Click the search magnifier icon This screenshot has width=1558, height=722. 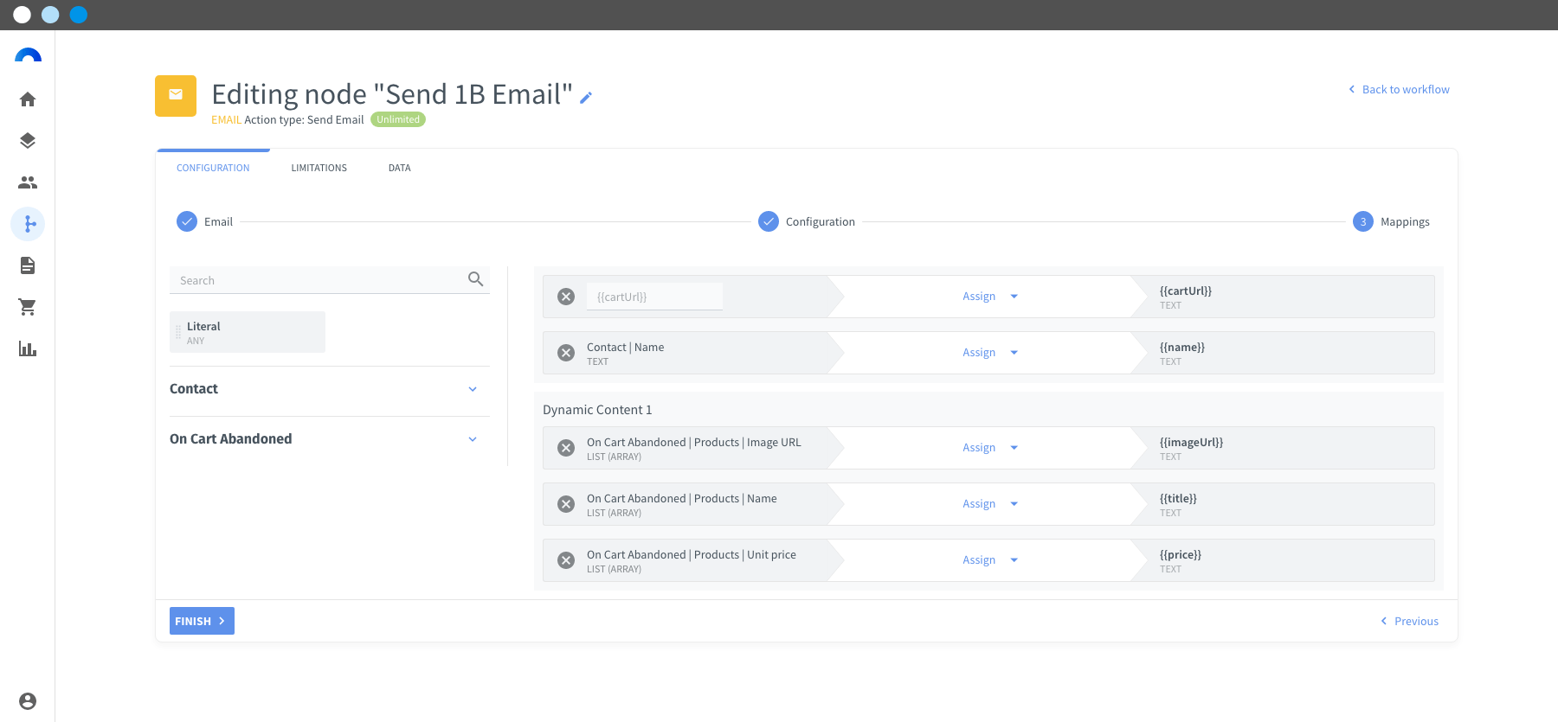[x=475, y=279]
